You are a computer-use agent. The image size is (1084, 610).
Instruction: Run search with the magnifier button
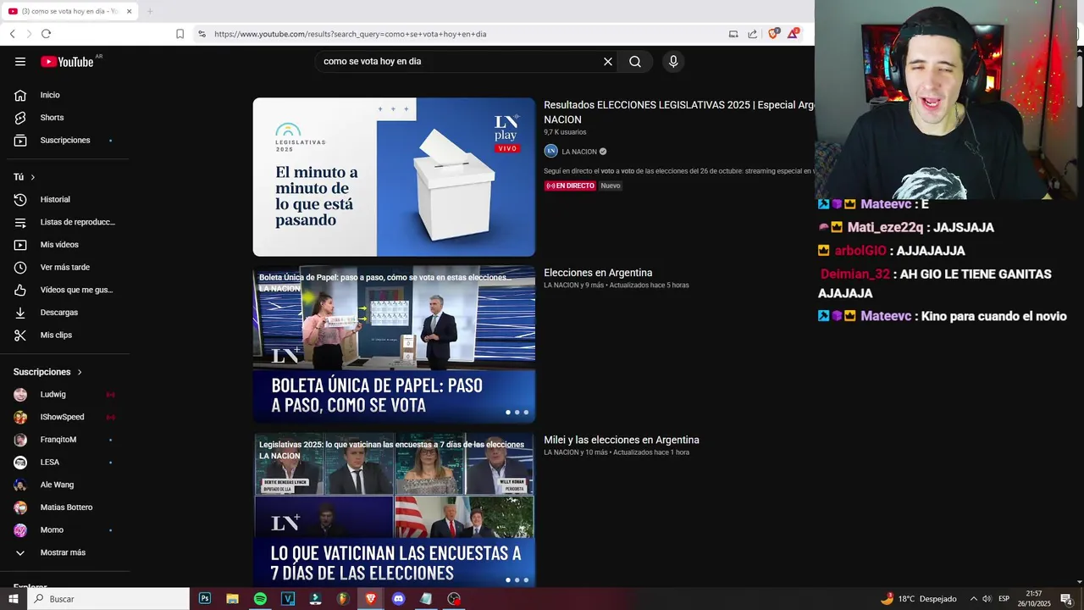pos(635,61)
